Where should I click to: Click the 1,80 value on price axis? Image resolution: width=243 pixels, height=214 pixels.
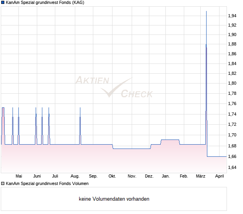tap(232, 83)
